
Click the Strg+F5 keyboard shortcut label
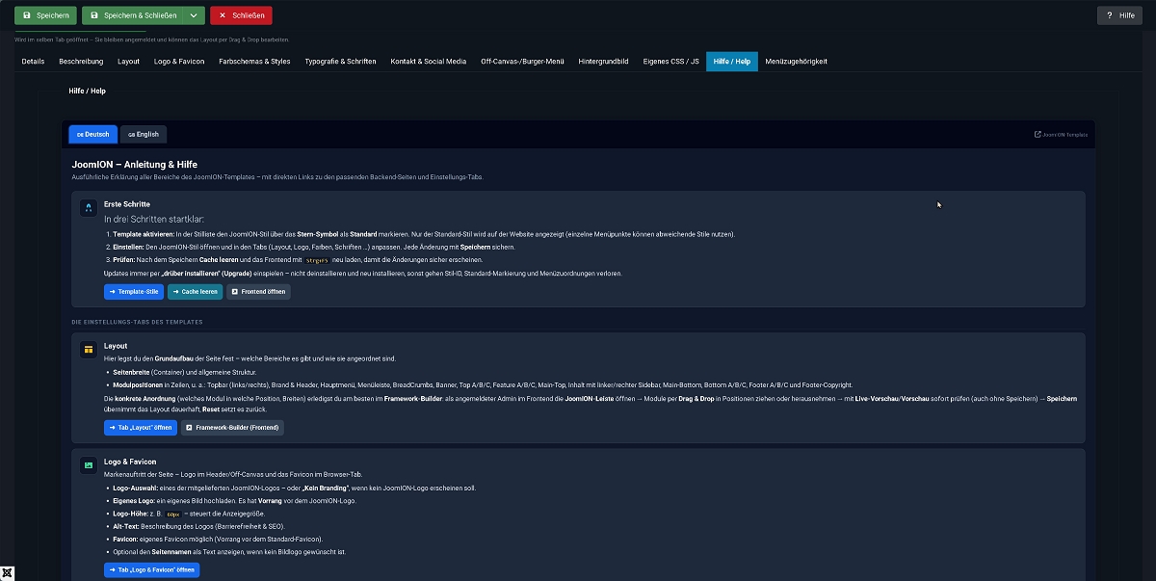tap(317, 260)
